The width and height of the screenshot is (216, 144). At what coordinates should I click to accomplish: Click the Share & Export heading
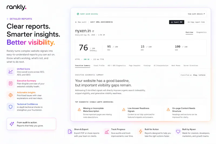(x=81, y=129)
